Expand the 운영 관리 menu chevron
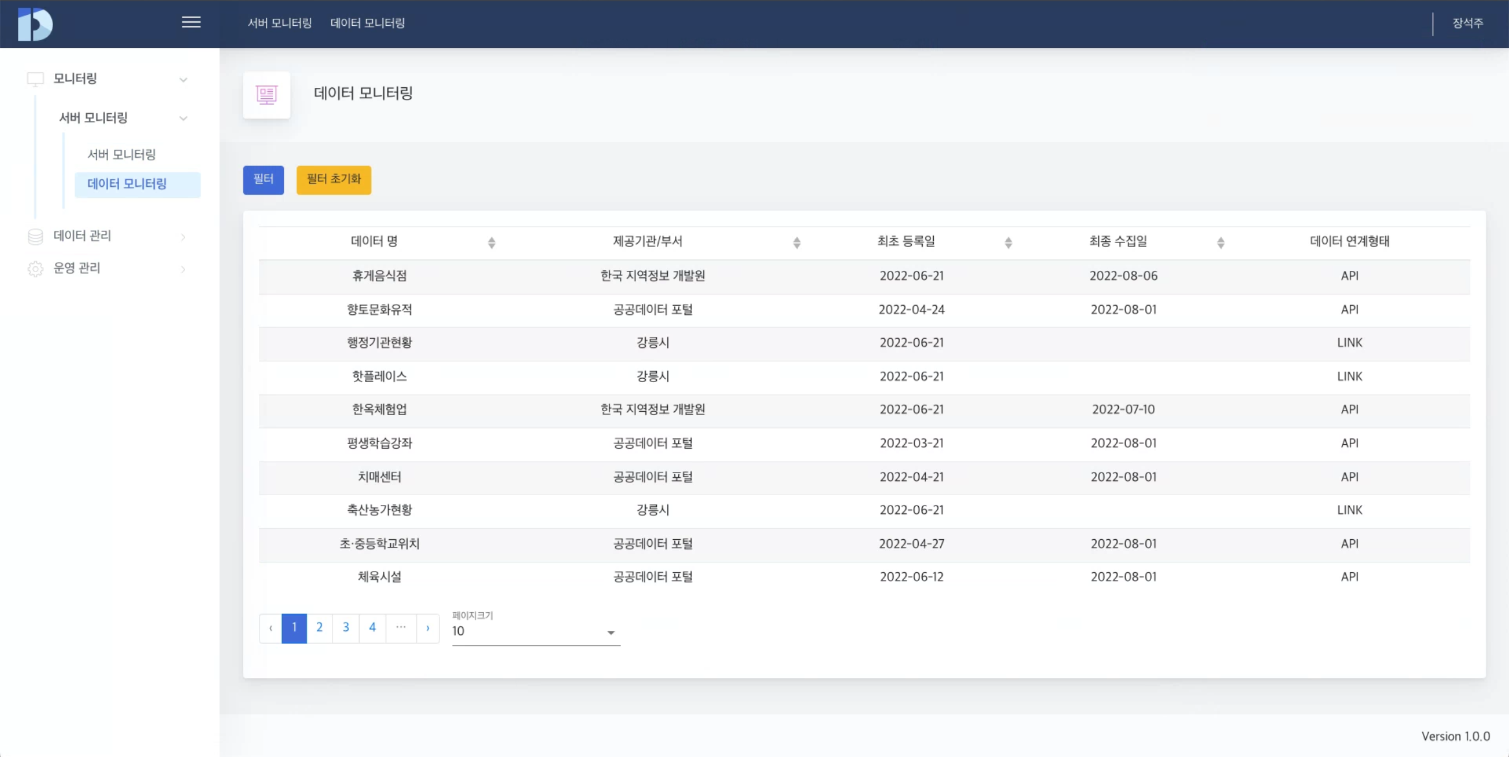 [x=183, y=269]
